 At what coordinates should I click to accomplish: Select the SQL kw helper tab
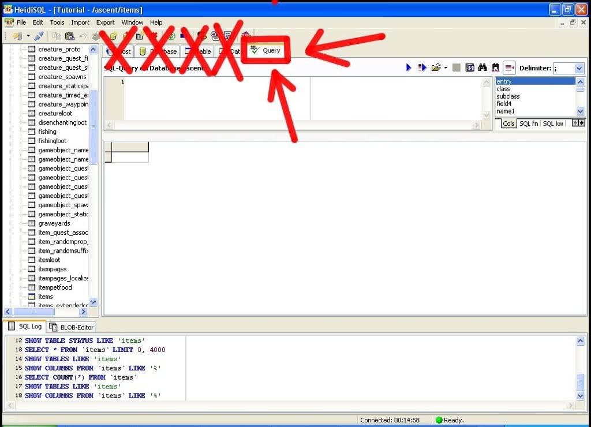point(553,123)
